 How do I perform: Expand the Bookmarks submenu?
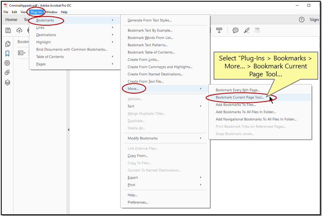(75, 20)
